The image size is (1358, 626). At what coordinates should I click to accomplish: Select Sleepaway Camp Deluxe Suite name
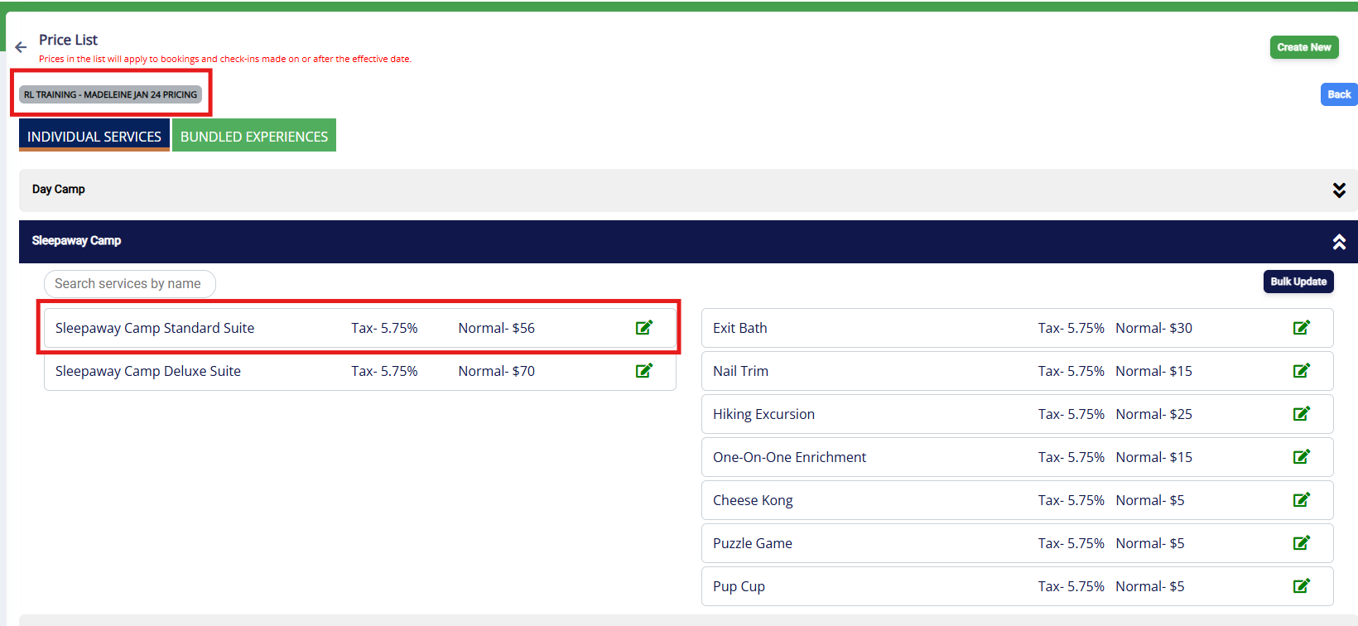tap(148, 371)
